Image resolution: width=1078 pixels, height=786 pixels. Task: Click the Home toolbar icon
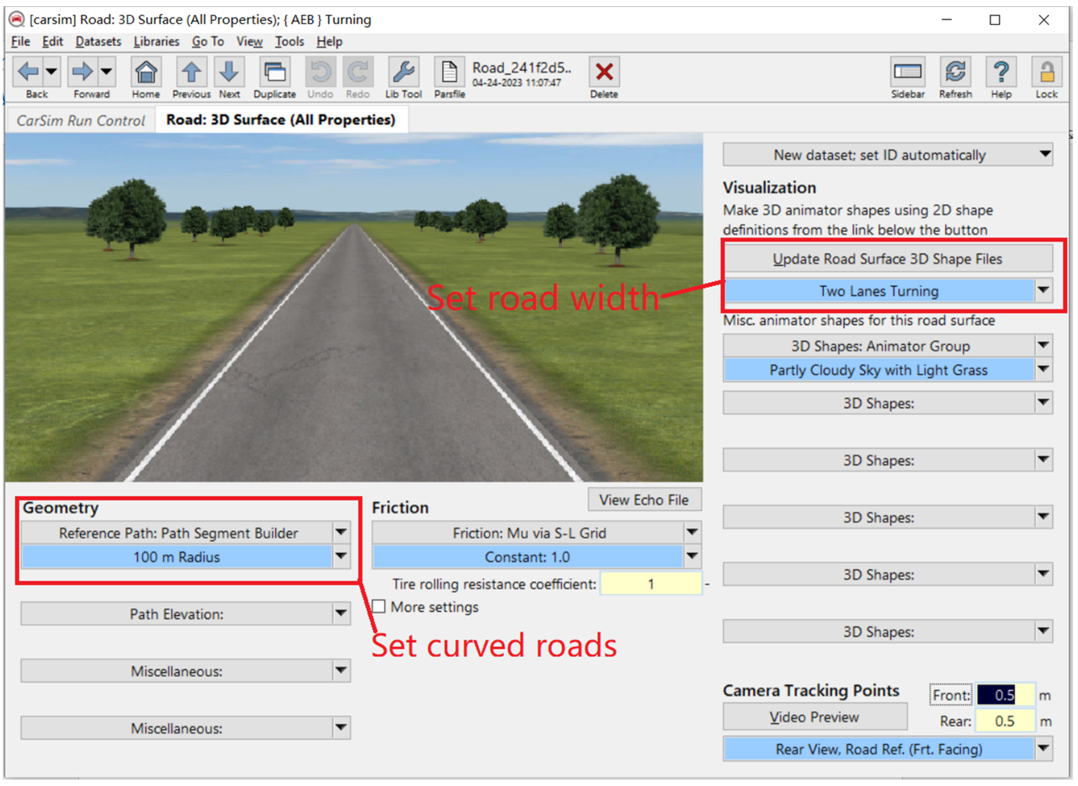tap(146, 72)
